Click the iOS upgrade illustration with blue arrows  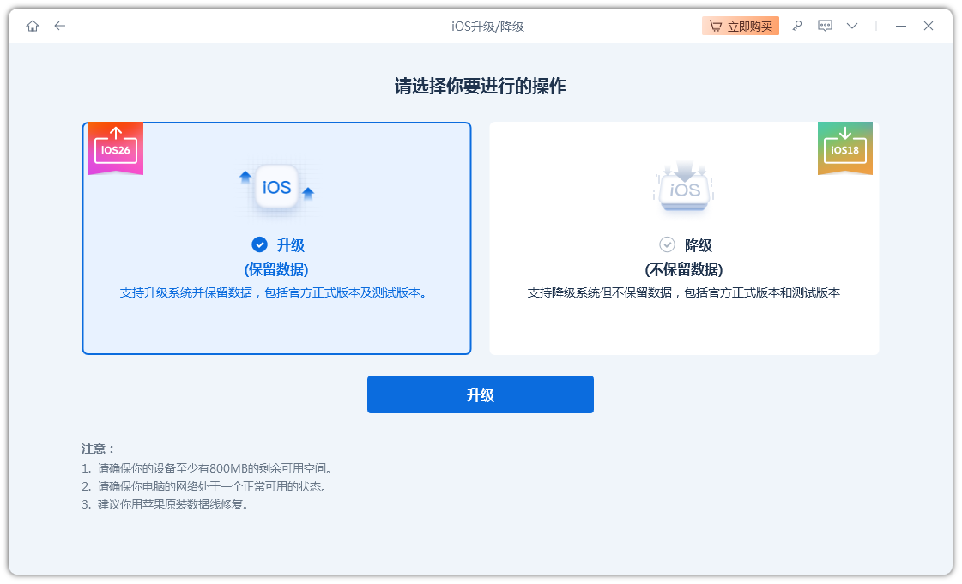pyautogui.click(x=276, y=187)
